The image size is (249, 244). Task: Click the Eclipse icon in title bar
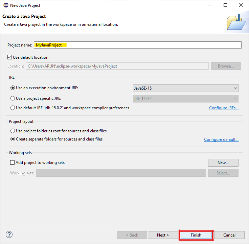tap(6, 5)
